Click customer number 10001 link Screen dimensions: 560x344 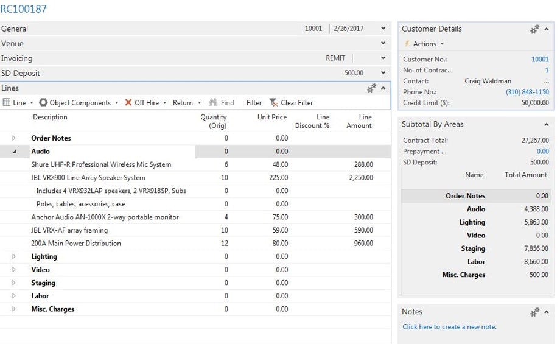(x=540, y=59)
